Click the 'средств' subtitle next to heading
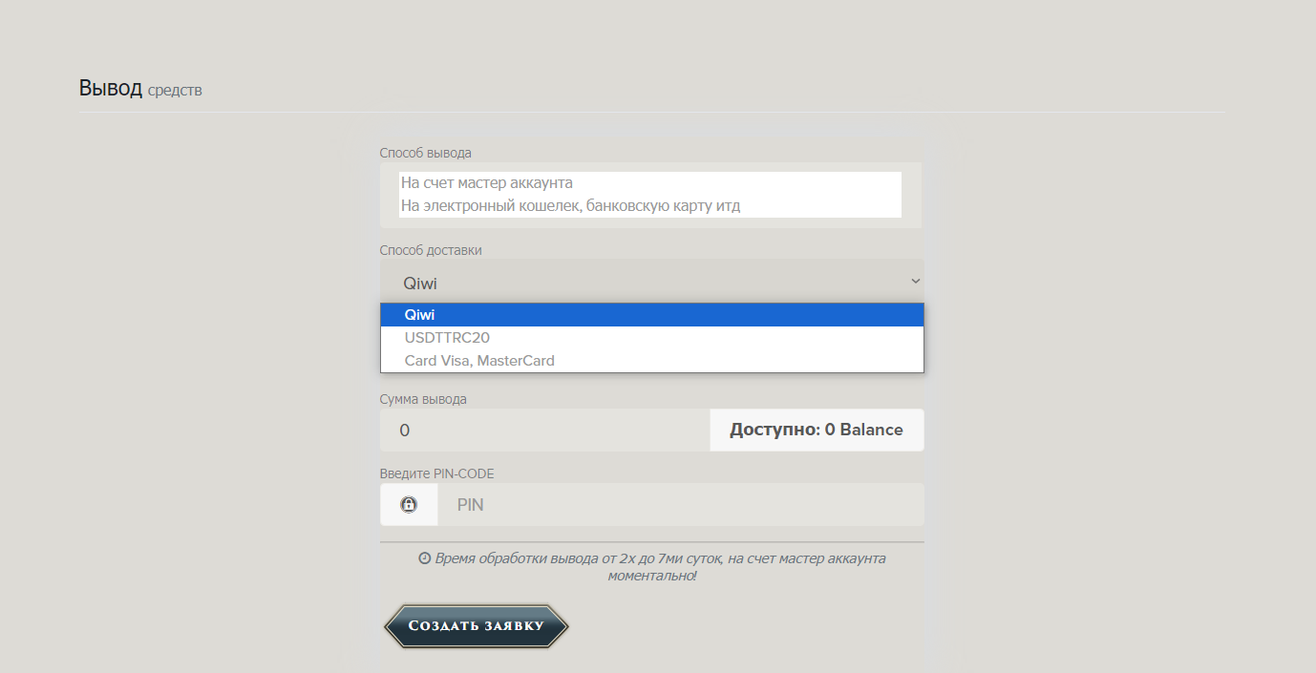This screenshot has width=1316, height=673. pyautogui.click(x=175, y=91)
